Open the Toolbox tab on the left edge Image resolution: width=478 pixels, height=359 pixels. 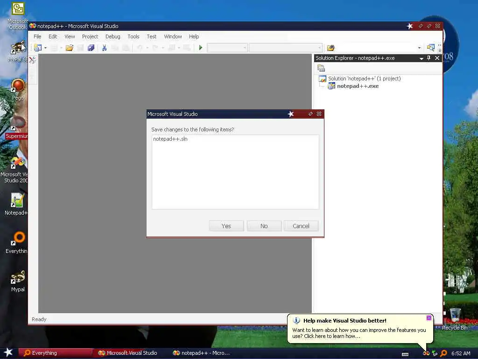[x=33, y=60]
